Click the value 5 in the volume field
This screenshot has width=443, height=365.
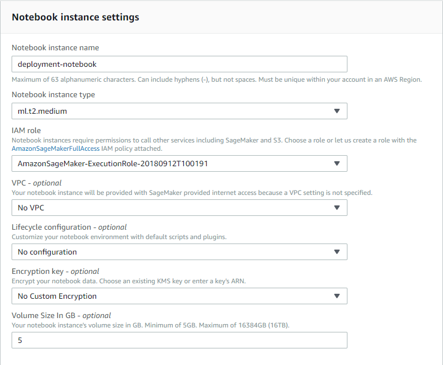coord(20,340)
